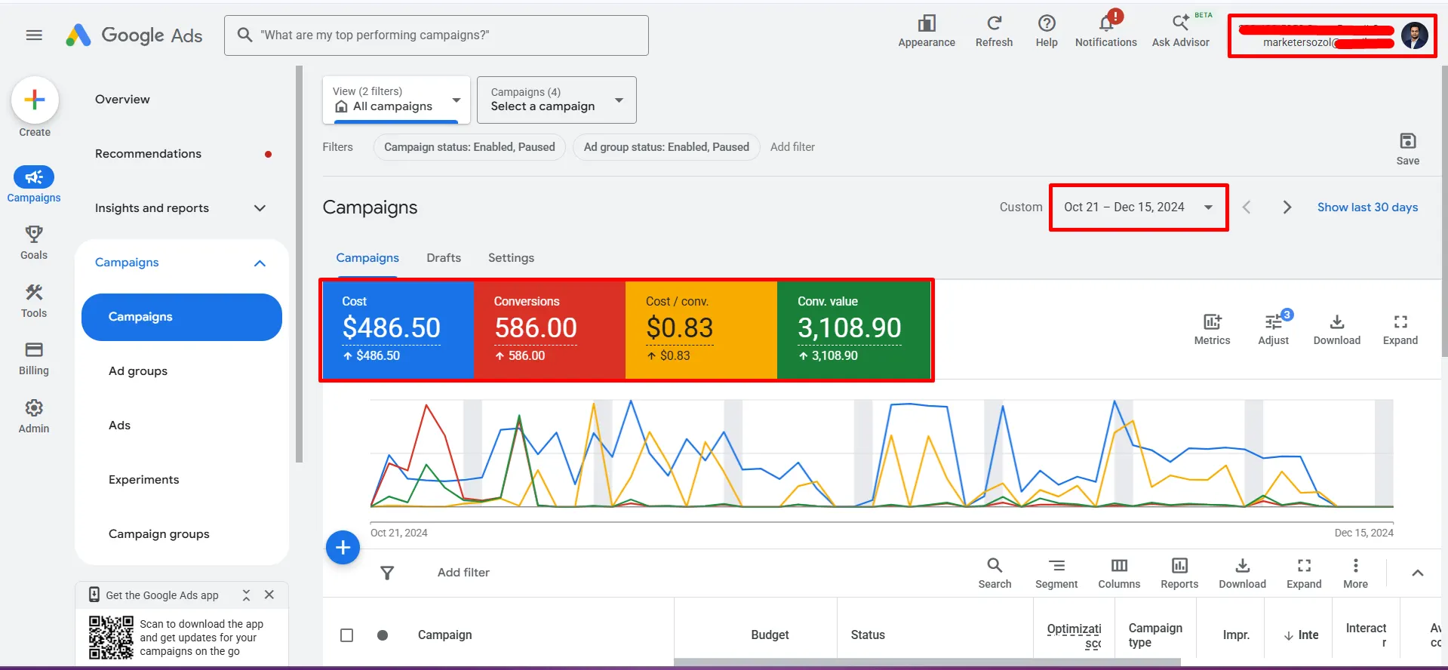Open Notifications bell with alert
This screenshot has width=1448, height=670.
(1106, 24)
